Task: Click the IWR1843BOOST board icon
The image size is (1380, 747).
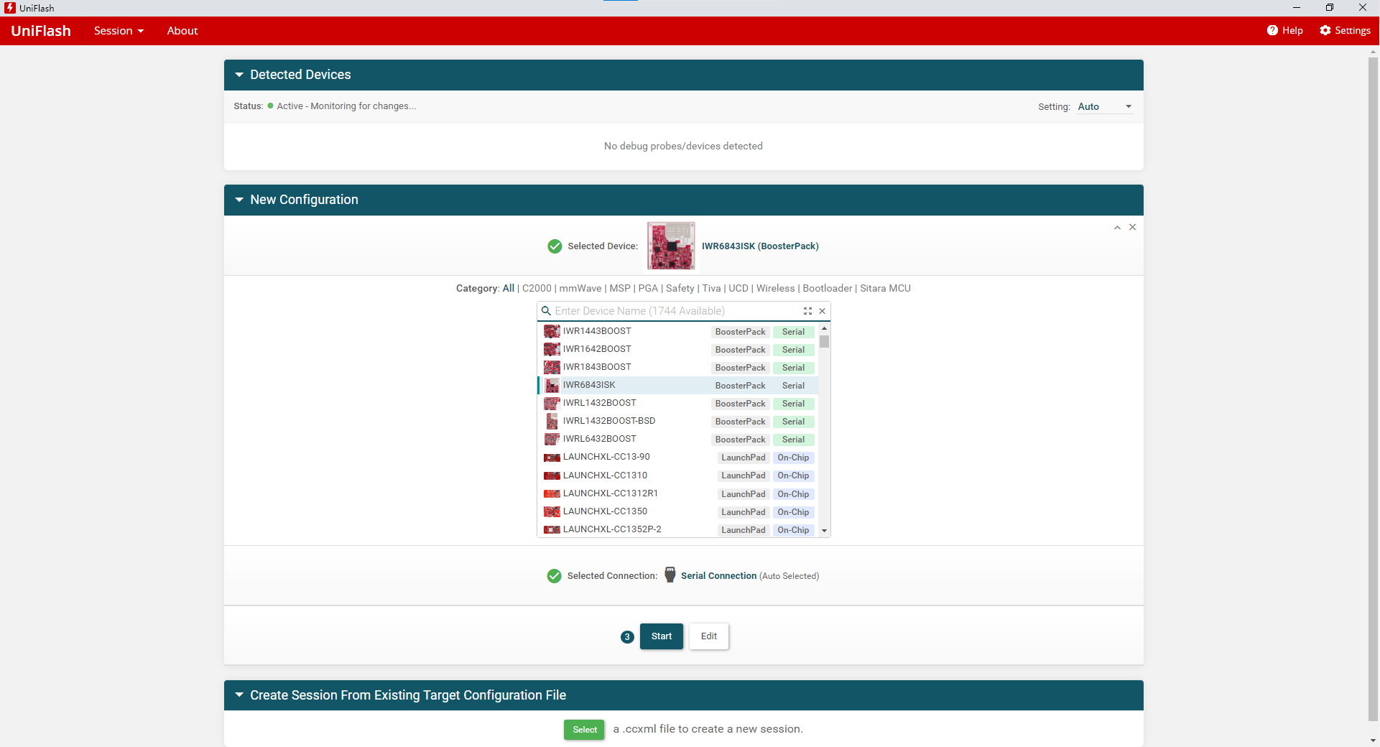Action: 552,367
